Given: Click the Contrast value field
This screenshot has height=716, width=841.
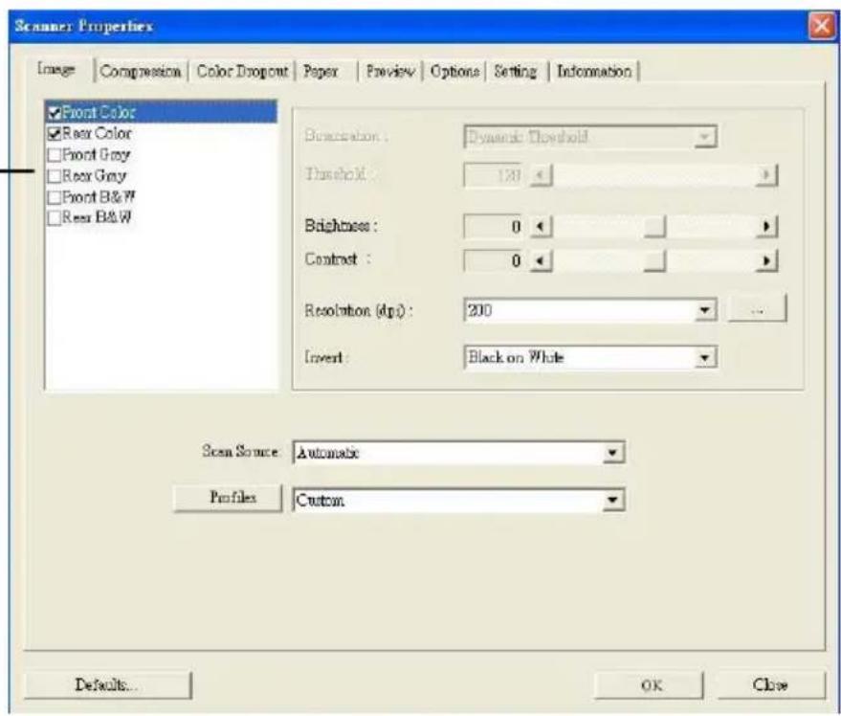Looking at the screenshot, I should [x=494, y=261].
